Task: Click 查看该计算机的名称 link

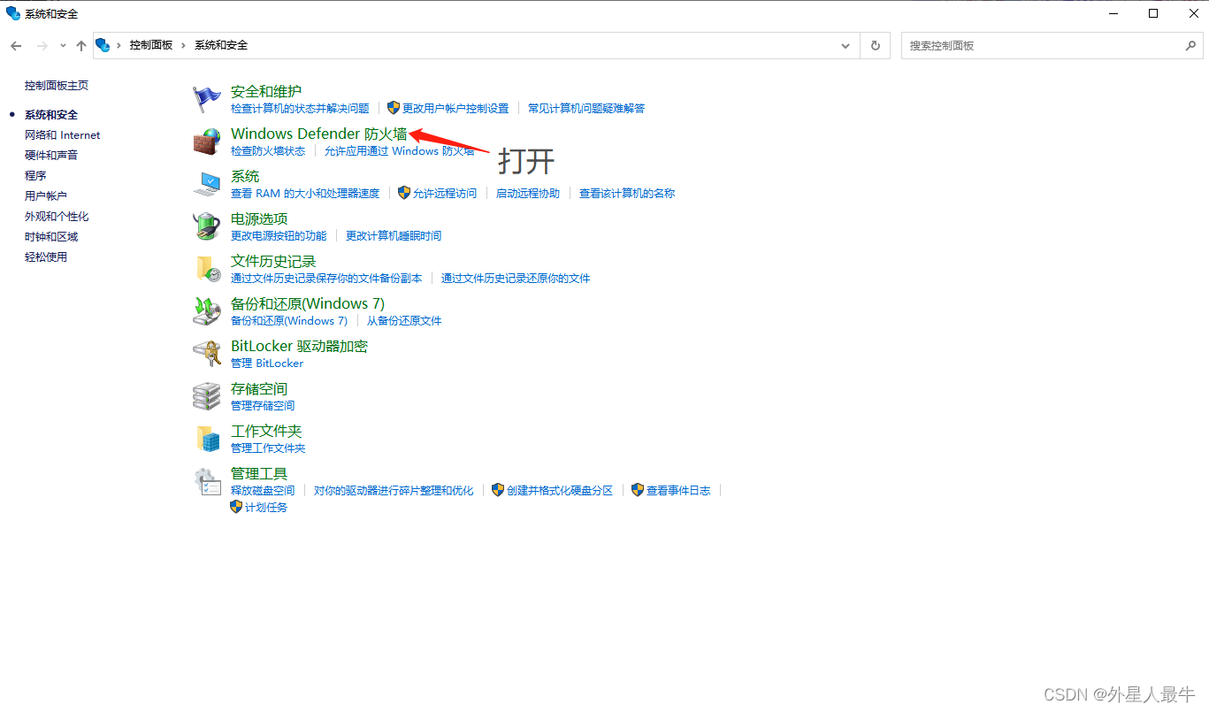Action: click(x=627, y=194)
